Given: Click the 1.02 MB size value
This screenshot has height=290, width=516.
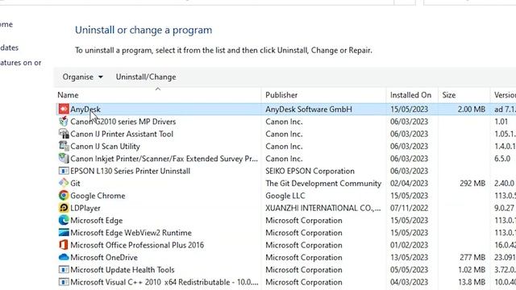Looking at the screenshot, I should pyautogui.click(x=471, y=270).
